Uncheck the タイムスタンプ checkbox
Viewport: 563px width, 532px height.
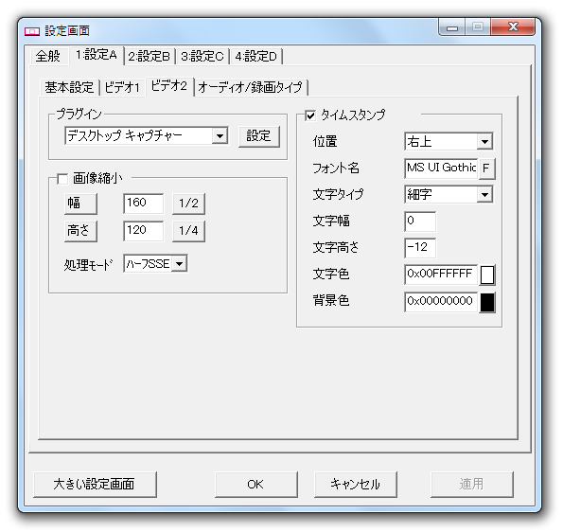tap(309, 115)
